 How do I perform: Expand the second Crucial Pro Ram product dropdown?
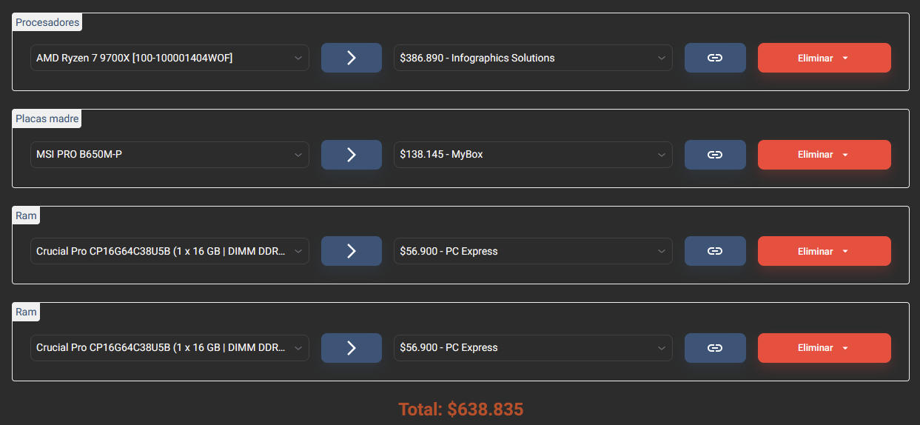[x=169, y=348]
